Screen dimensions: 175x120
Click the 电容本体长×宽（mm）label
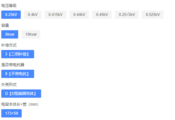(20, 104)
